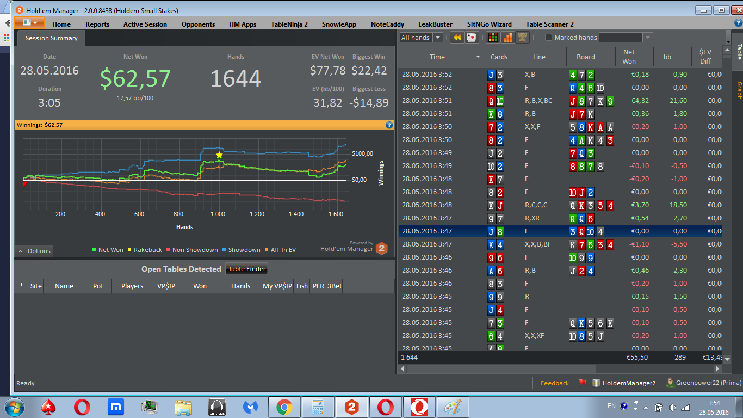Toggle the Marked hands checkbox
Image resolution: width=743 pixels, height=418 pixels.
548,38
